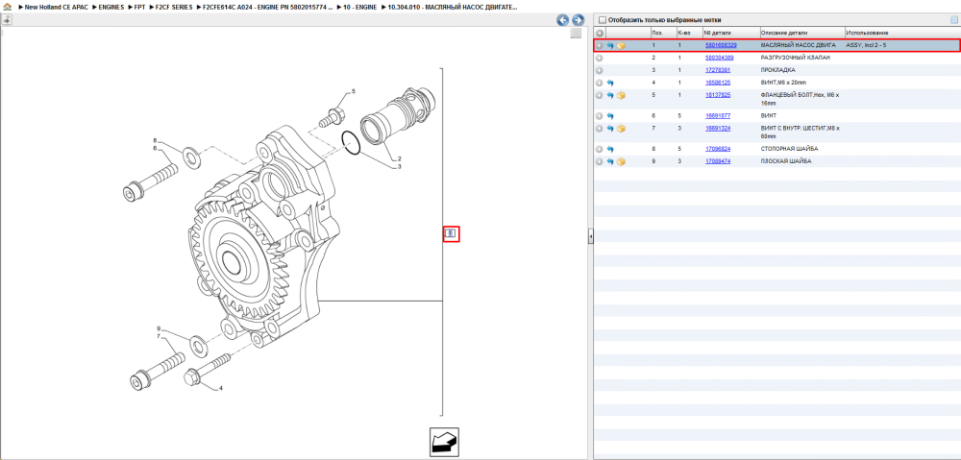Screen dimensions: 961x460
Task: Click the plus icon for part 16586125
Action: (600, 82)
